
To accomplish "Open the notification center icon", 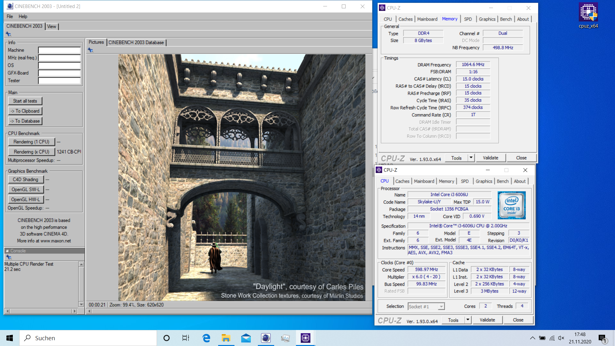I will (x=602, y=338).
